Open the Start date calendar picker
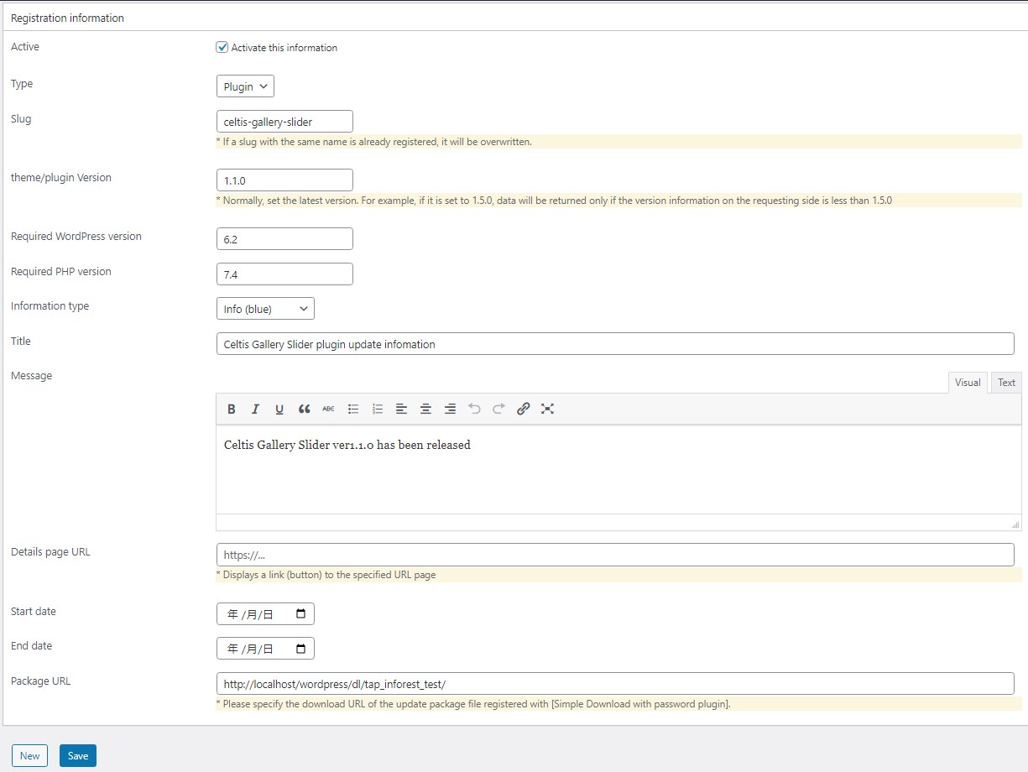 click(299, 613)
